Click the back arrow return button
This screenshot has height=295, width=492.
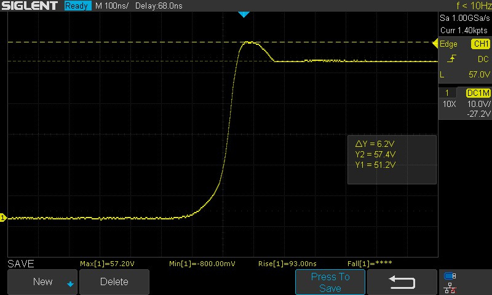[x=402, y=282]
